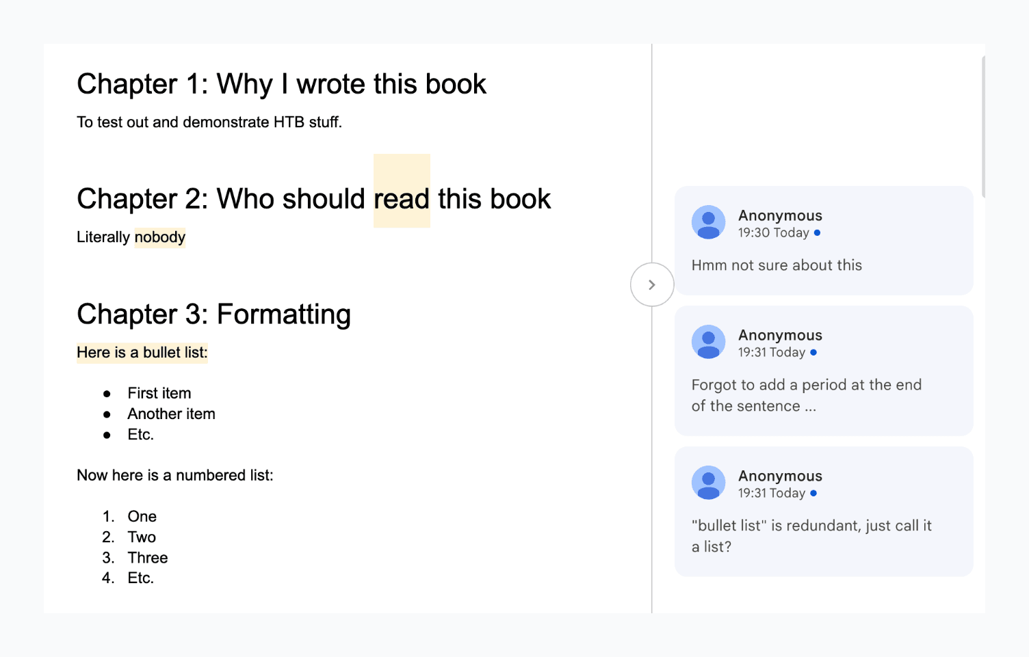Click the unread dot beside the third comment's timestamp

pyautogui.click(x=813, y=492)
